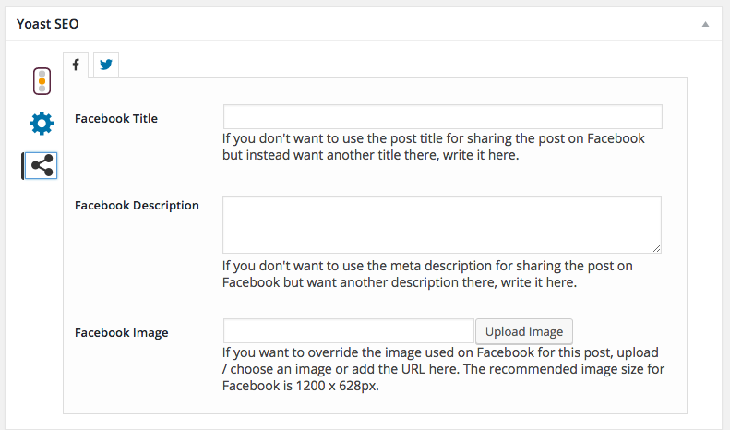Viewport: 730px width, 430px height.
Task: Click the Yoast SEO panel heading
Action: [47, 24]
